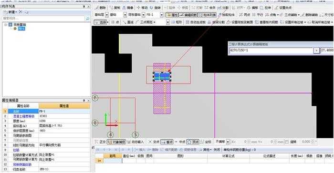
Task: Click the 筋号 cell in row 1
Action: point(113,161)
